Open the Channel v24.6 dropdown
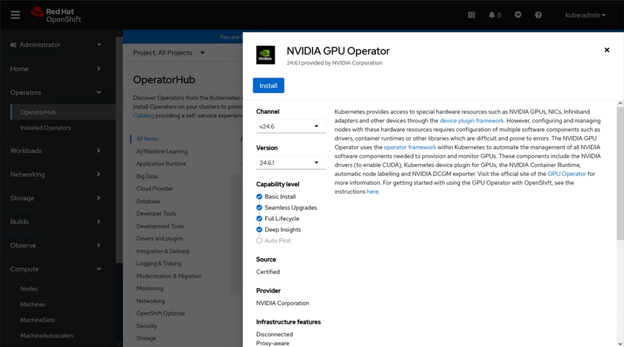The width and height of the screenshot is (624, 347). (x=291, y=126)
